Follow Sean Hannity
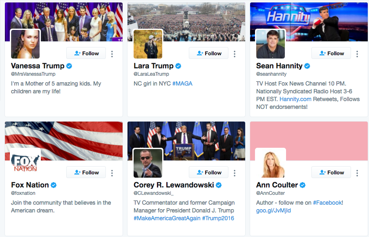 point(331,53)
